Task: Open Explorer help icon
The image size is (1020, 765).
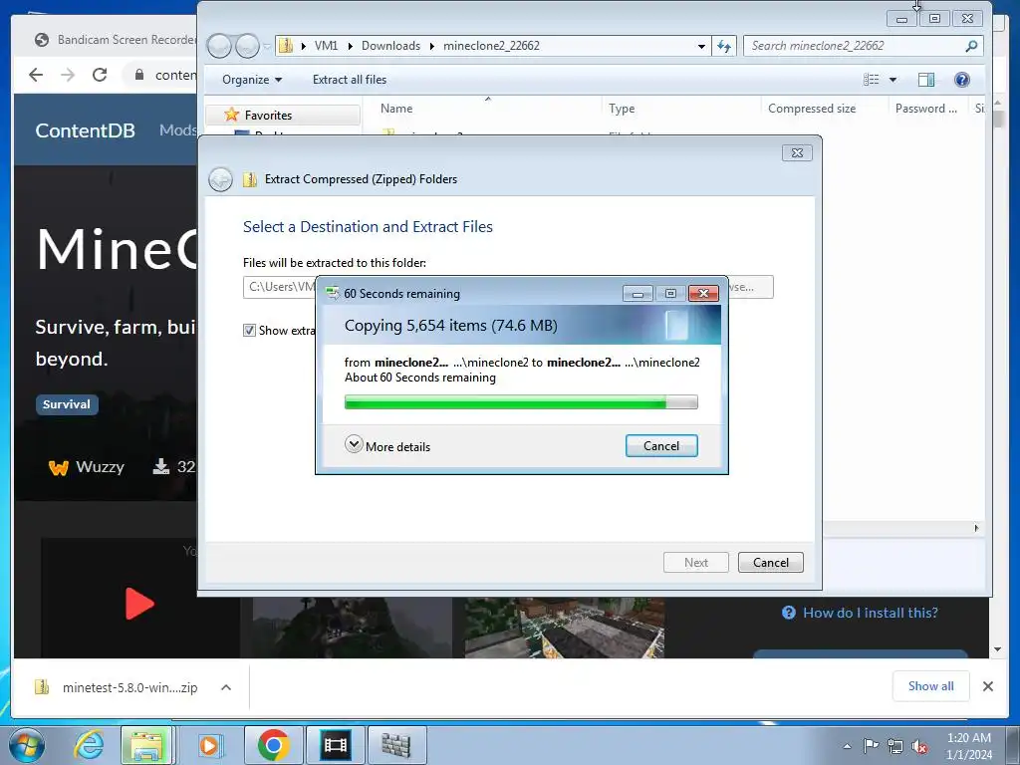Action: point(961,80)
